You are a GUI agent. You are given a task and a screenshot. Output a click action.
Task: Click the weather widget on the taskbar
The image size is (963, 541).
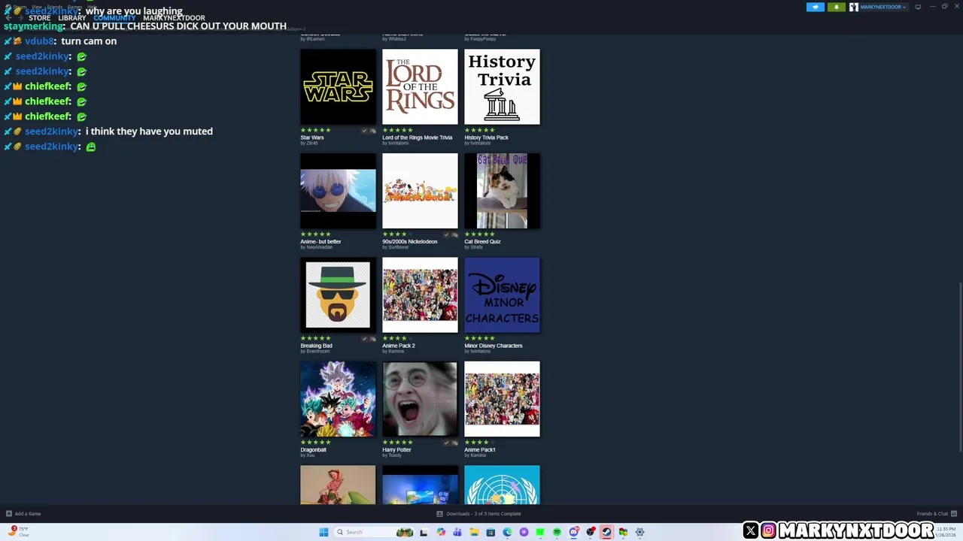coord(20,531)
